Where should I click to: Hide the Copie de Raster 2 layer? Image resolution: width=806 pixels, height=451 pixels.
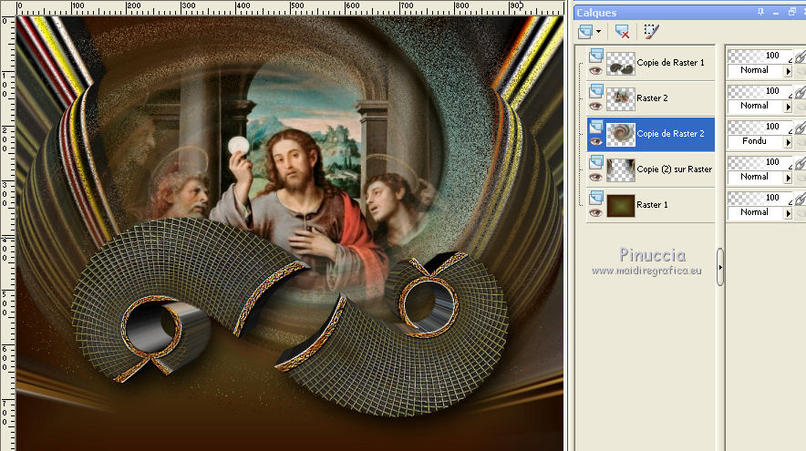pos(595,142)
